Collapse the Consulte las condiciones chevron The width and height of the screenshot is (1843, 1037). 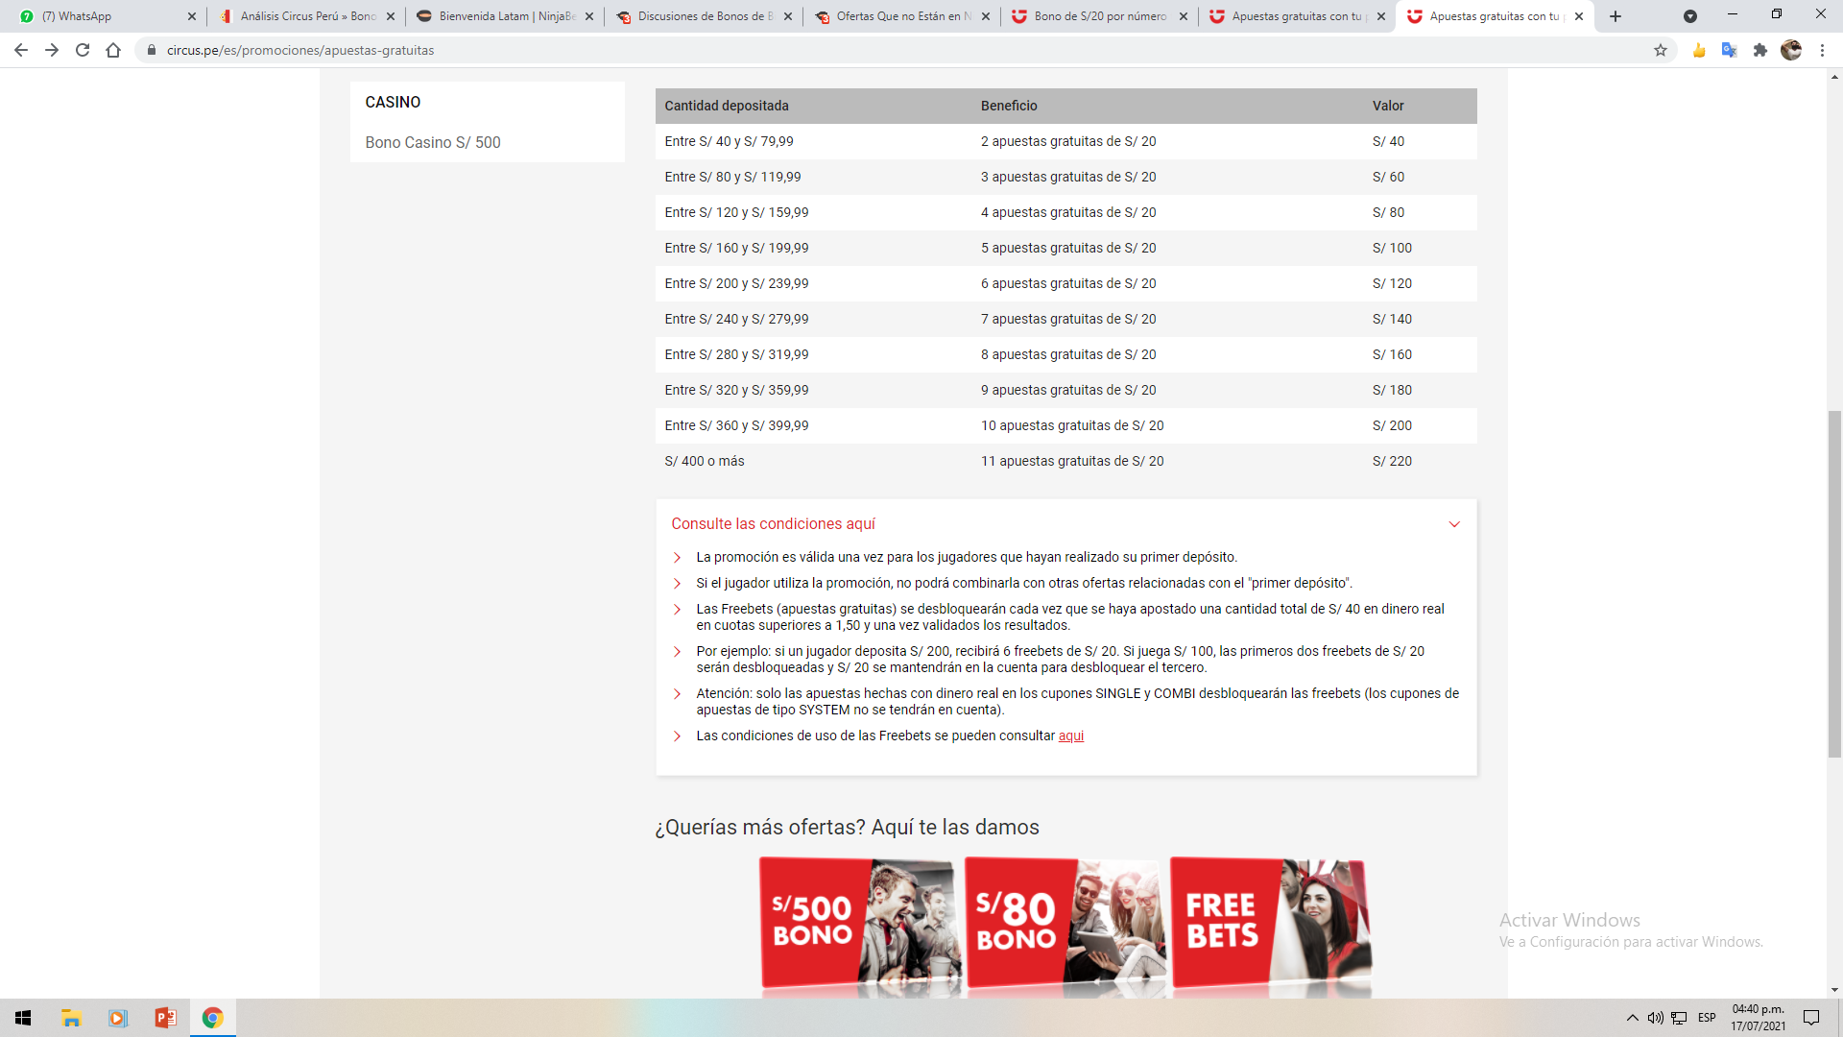[x=1454, y=524]
